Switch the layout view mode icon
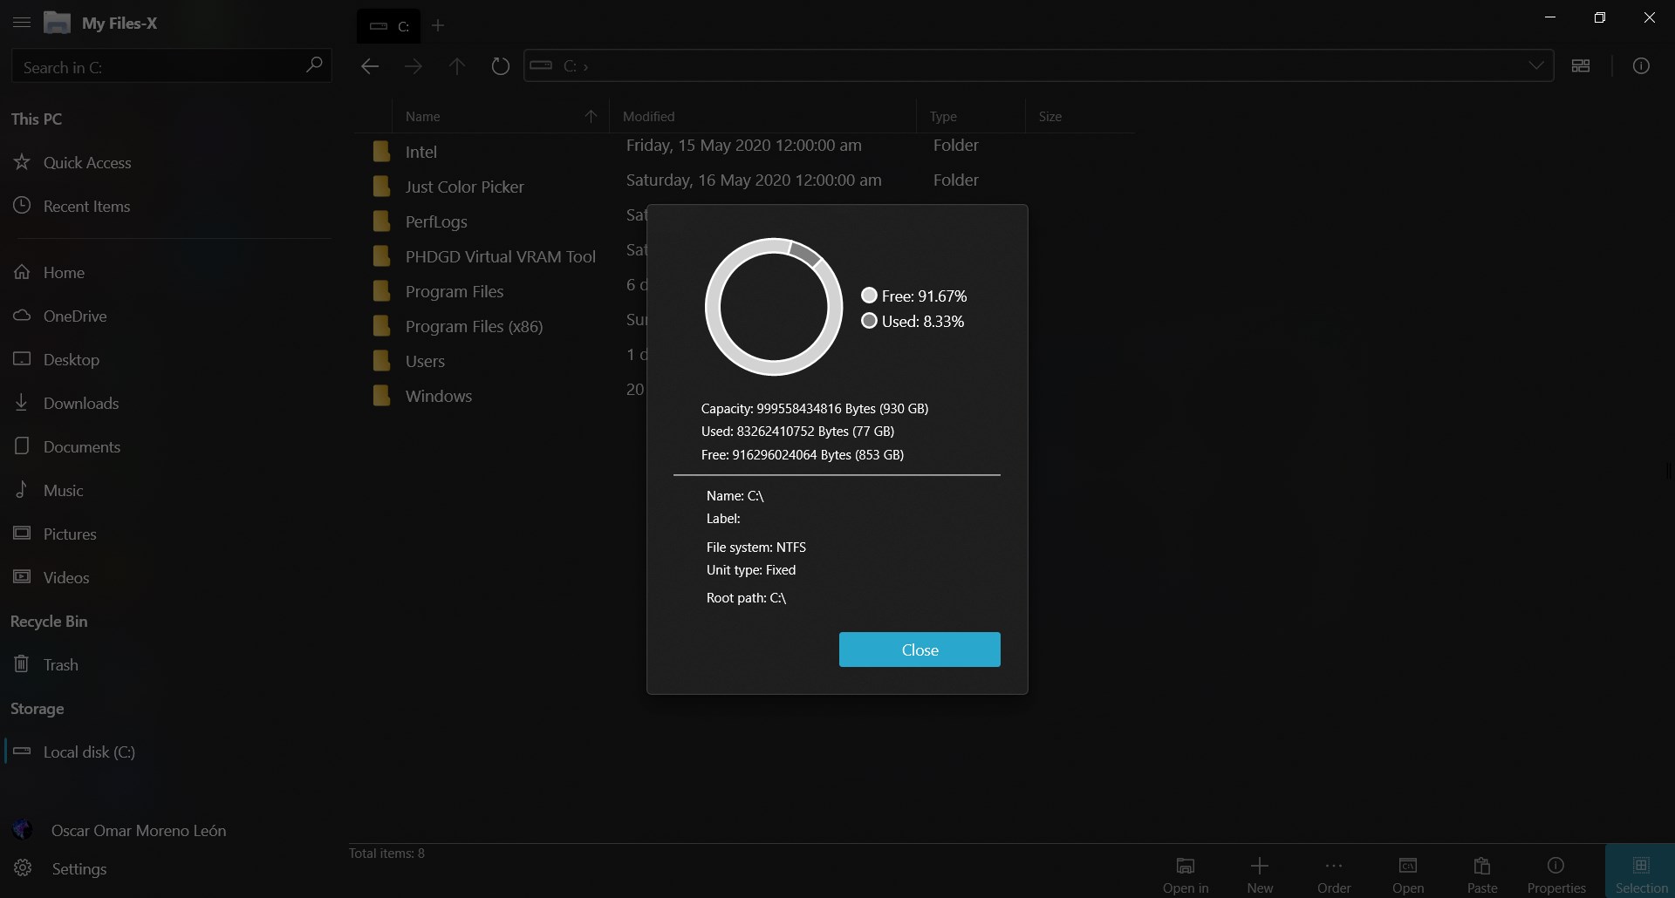Viewport: 1675px width, 898px height. click(1583, 65)
